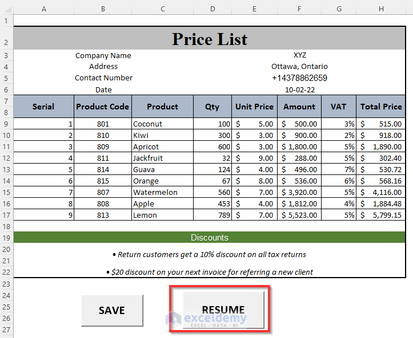Click the RESUME button
The height and width of the screenshot is (338, 413).
[x=223, y=310]
